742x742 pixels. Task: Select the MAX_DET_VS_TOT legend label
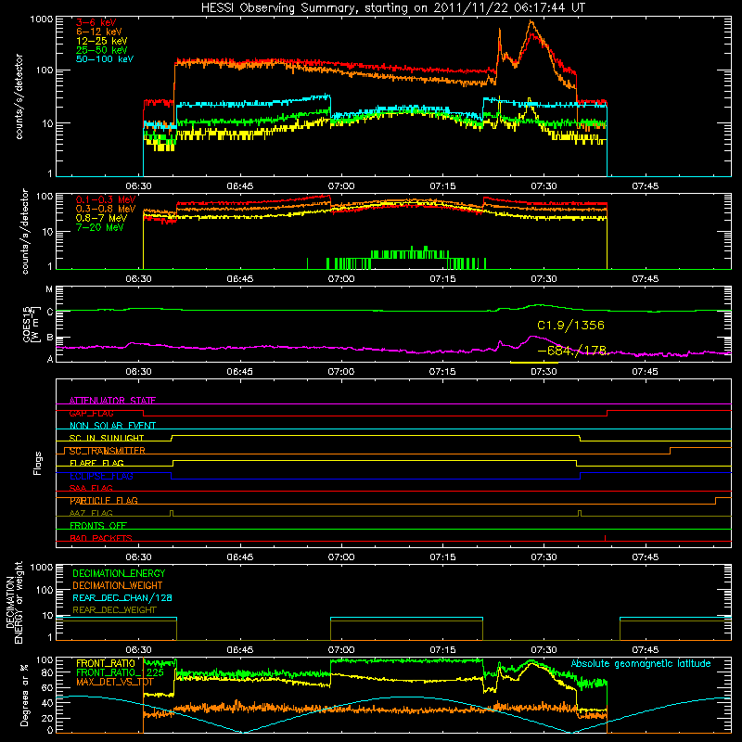click(115, 682)
